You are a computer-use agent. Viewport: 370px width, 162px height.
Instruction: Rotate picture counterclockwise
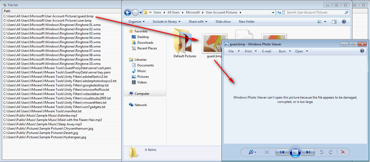pos(322,152)
